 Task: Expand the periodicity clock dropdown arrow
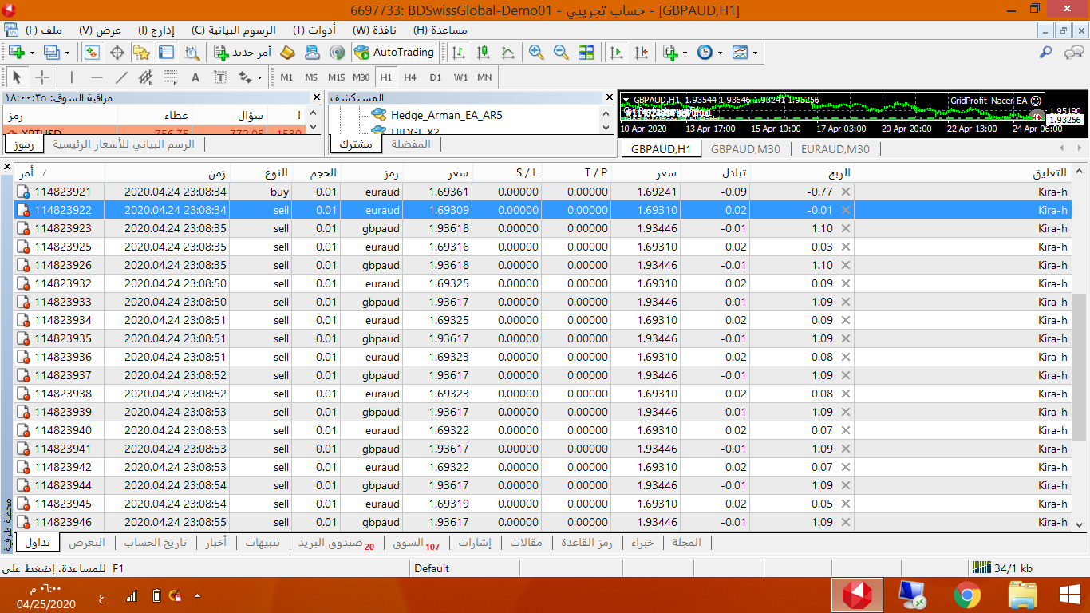720,53
